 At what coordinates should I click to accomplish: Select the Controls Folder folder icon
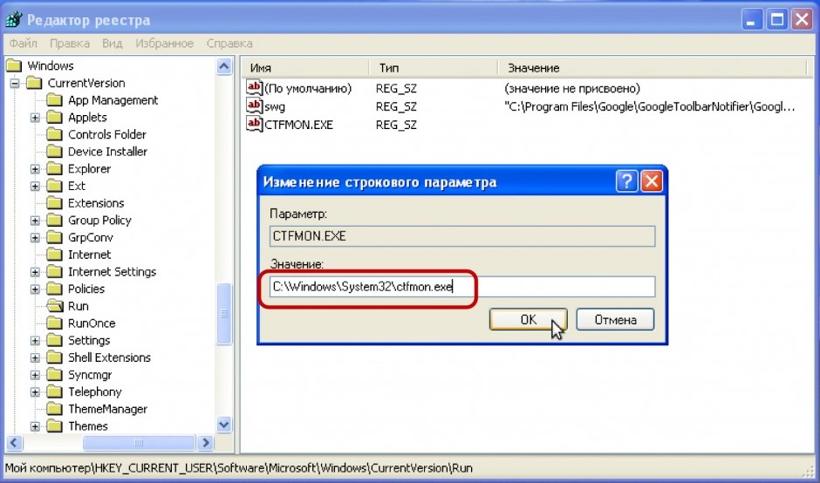54,134
